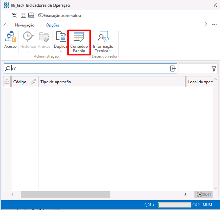This screenshot has width=220, height=210.
Task: Click the search field exit-arrow icon
Action: click(x=173, y=68)
